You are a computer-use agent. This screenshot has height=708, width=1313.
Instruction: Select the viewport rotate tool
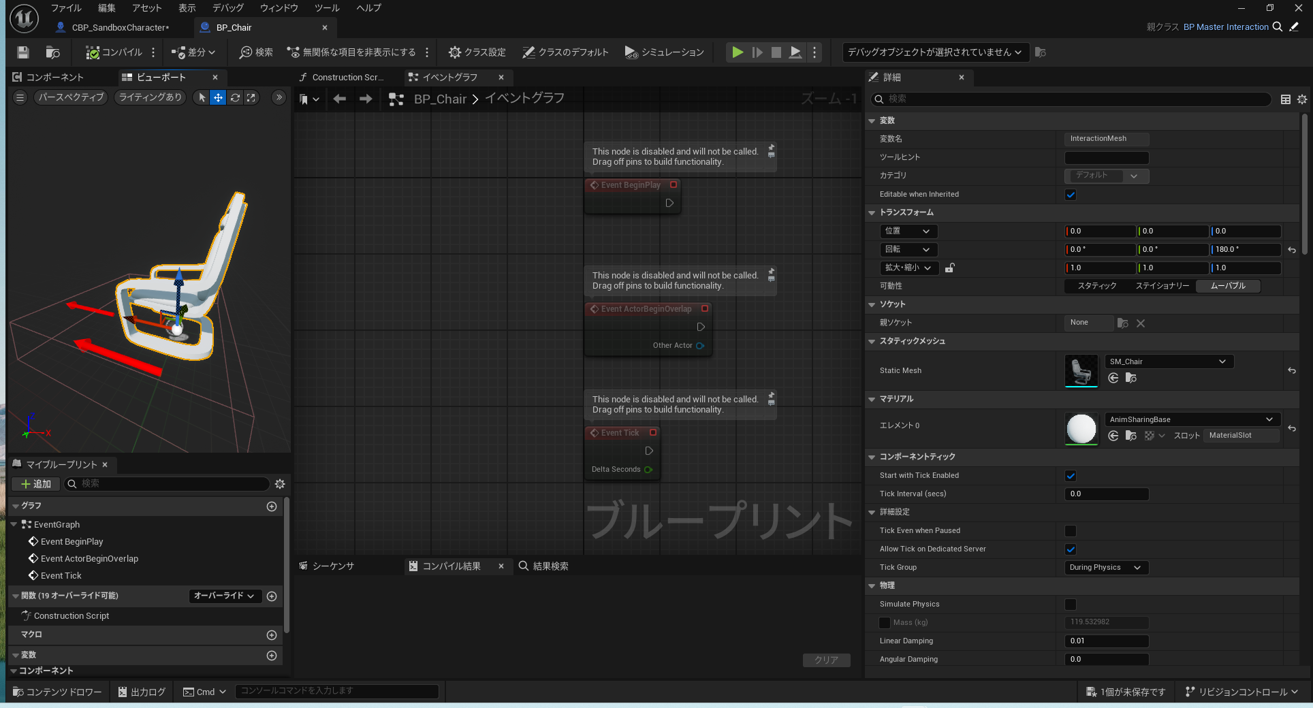235,98
